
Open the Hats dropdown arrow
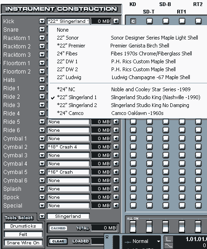pyautogui.click(x=42, y=80)
